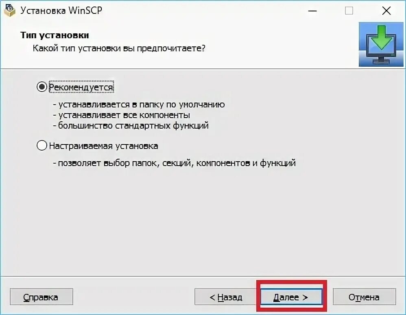Click the Настраиваемая установка label text
406x315 pixels.
[x=104, y=146]
